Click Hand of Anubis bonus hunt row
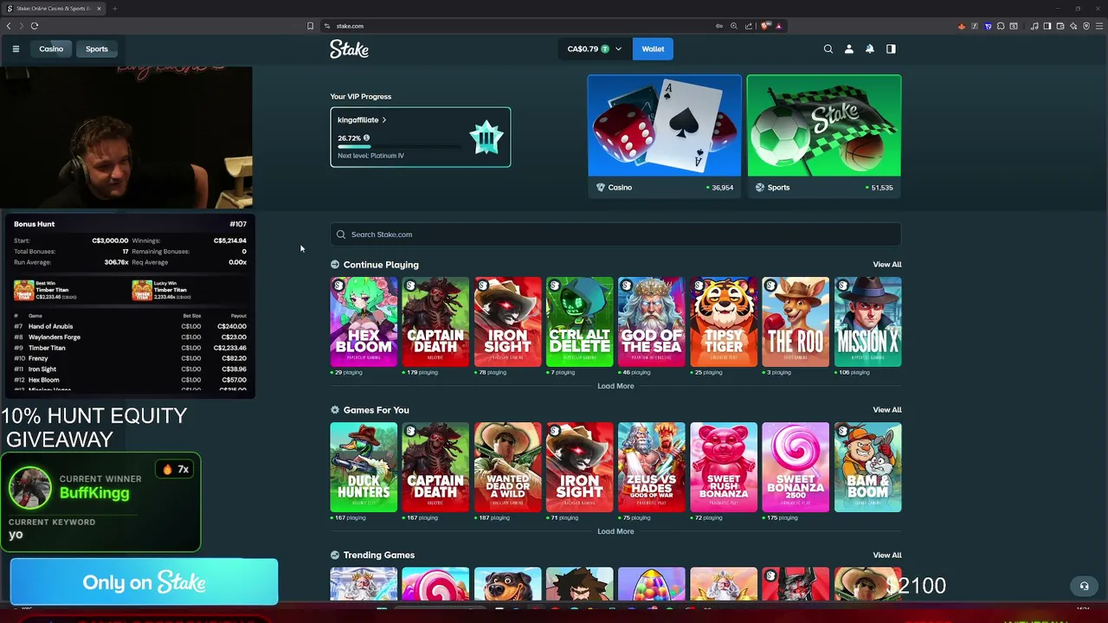This screenshot has width=1108, height=623. pos(130,326)
